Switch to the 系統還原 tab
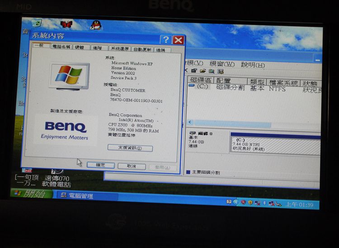 click(120, 49)
